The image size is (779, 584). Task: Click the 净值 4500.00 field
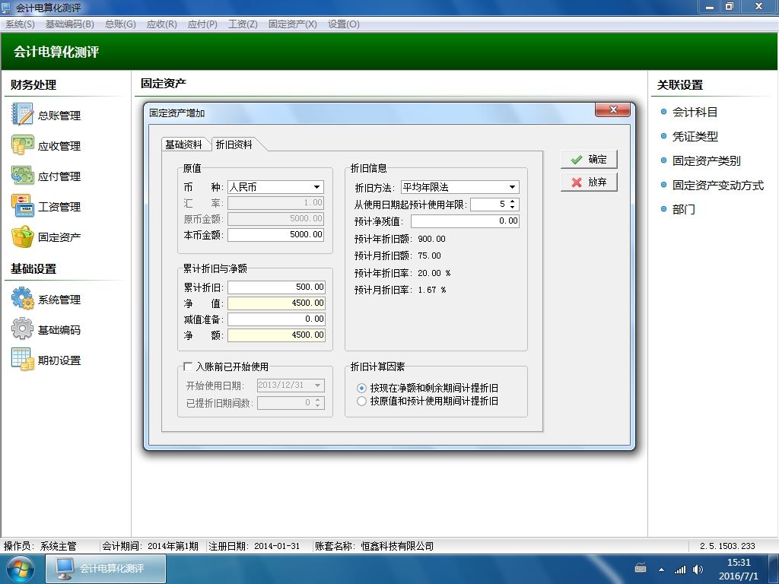click(276, 303)
